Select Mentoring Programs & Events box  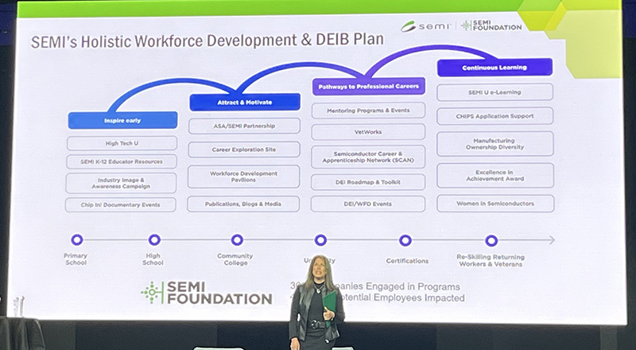coord(368,111)
